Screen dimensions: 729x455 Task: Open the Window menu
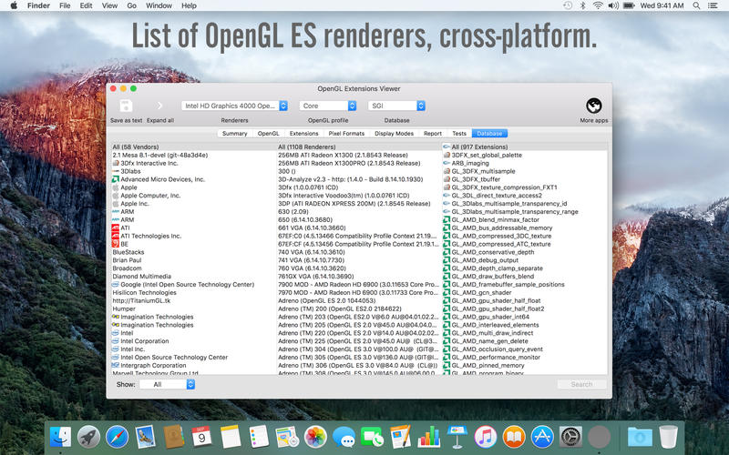click(159, 5)
